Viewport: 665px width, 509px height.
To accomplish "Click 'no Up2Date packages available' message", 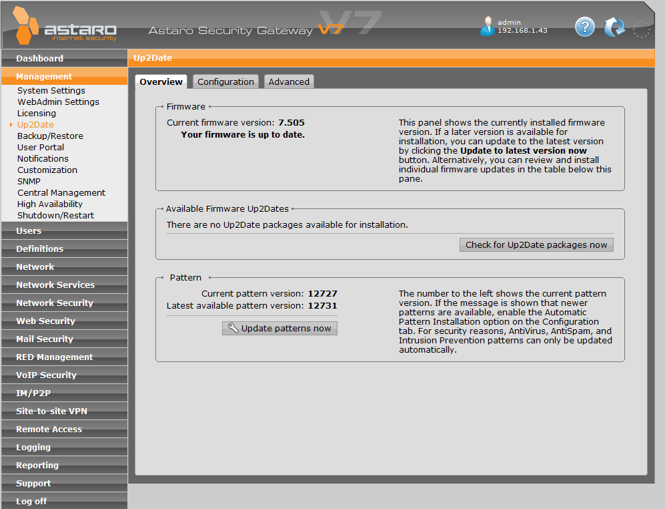I will 287,224.
